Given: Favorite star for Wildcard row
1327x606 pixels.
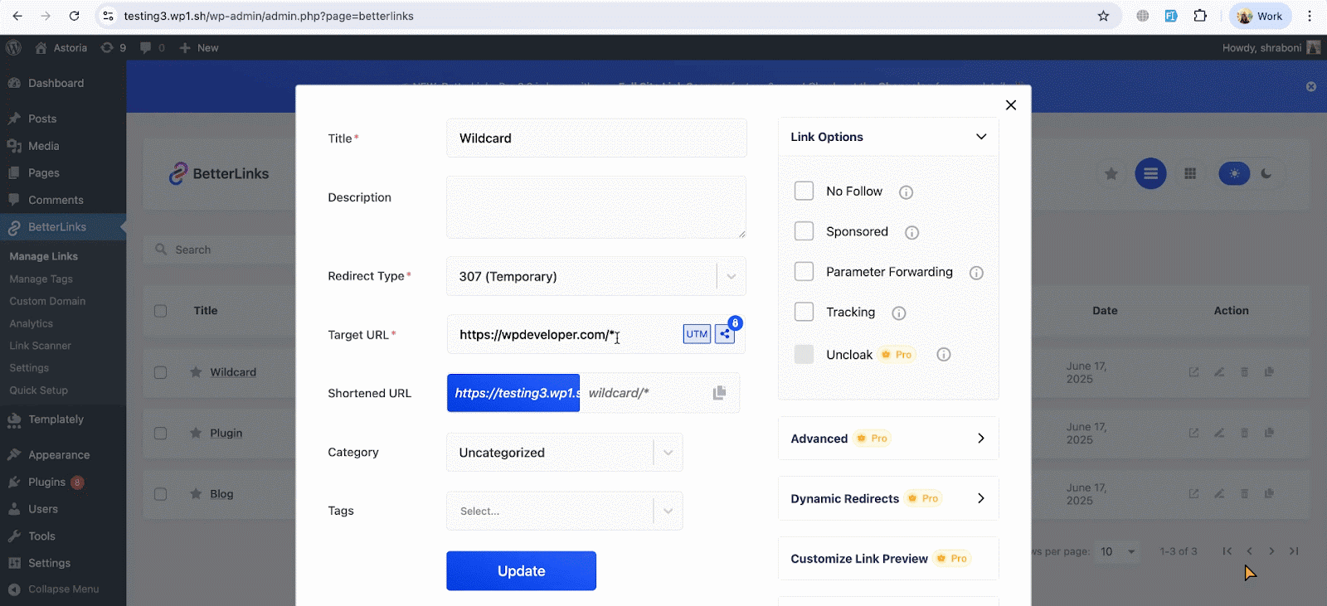Looking at the screenshot, I should pyautogui.click(x=196, y=372).
